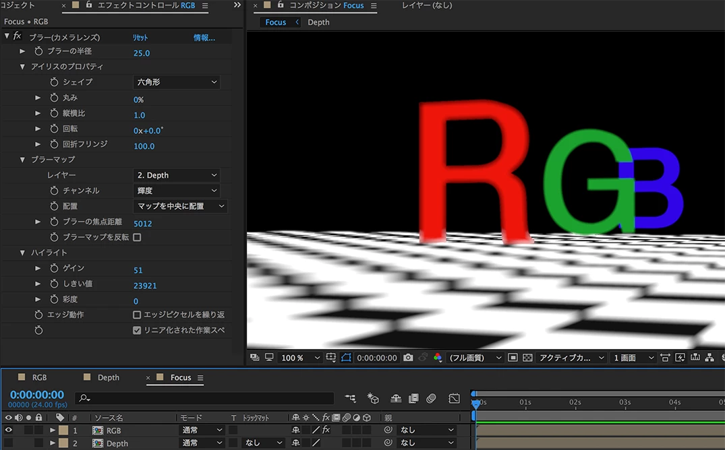Click the stopwatch beside ブラーの焦点距離
Screen dimensions: 725x450
coord(54,222)
